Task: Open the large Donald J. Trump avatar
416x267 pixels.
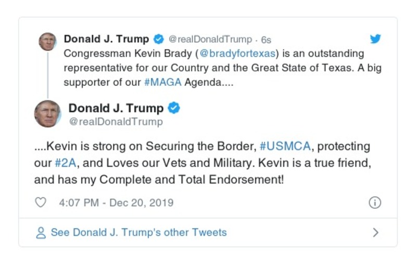Action: [47, 113]
